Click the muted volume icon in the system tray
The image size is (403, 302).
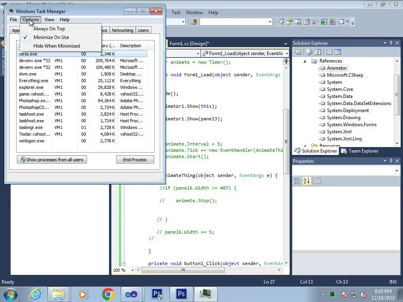pos(363,295)
